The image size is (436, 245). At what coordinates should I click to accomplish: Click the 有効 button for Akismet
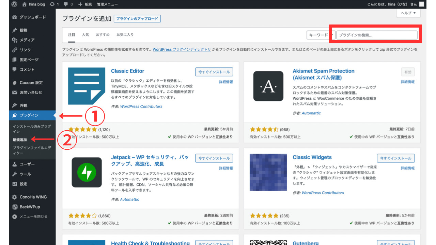[x=408, y=72]
